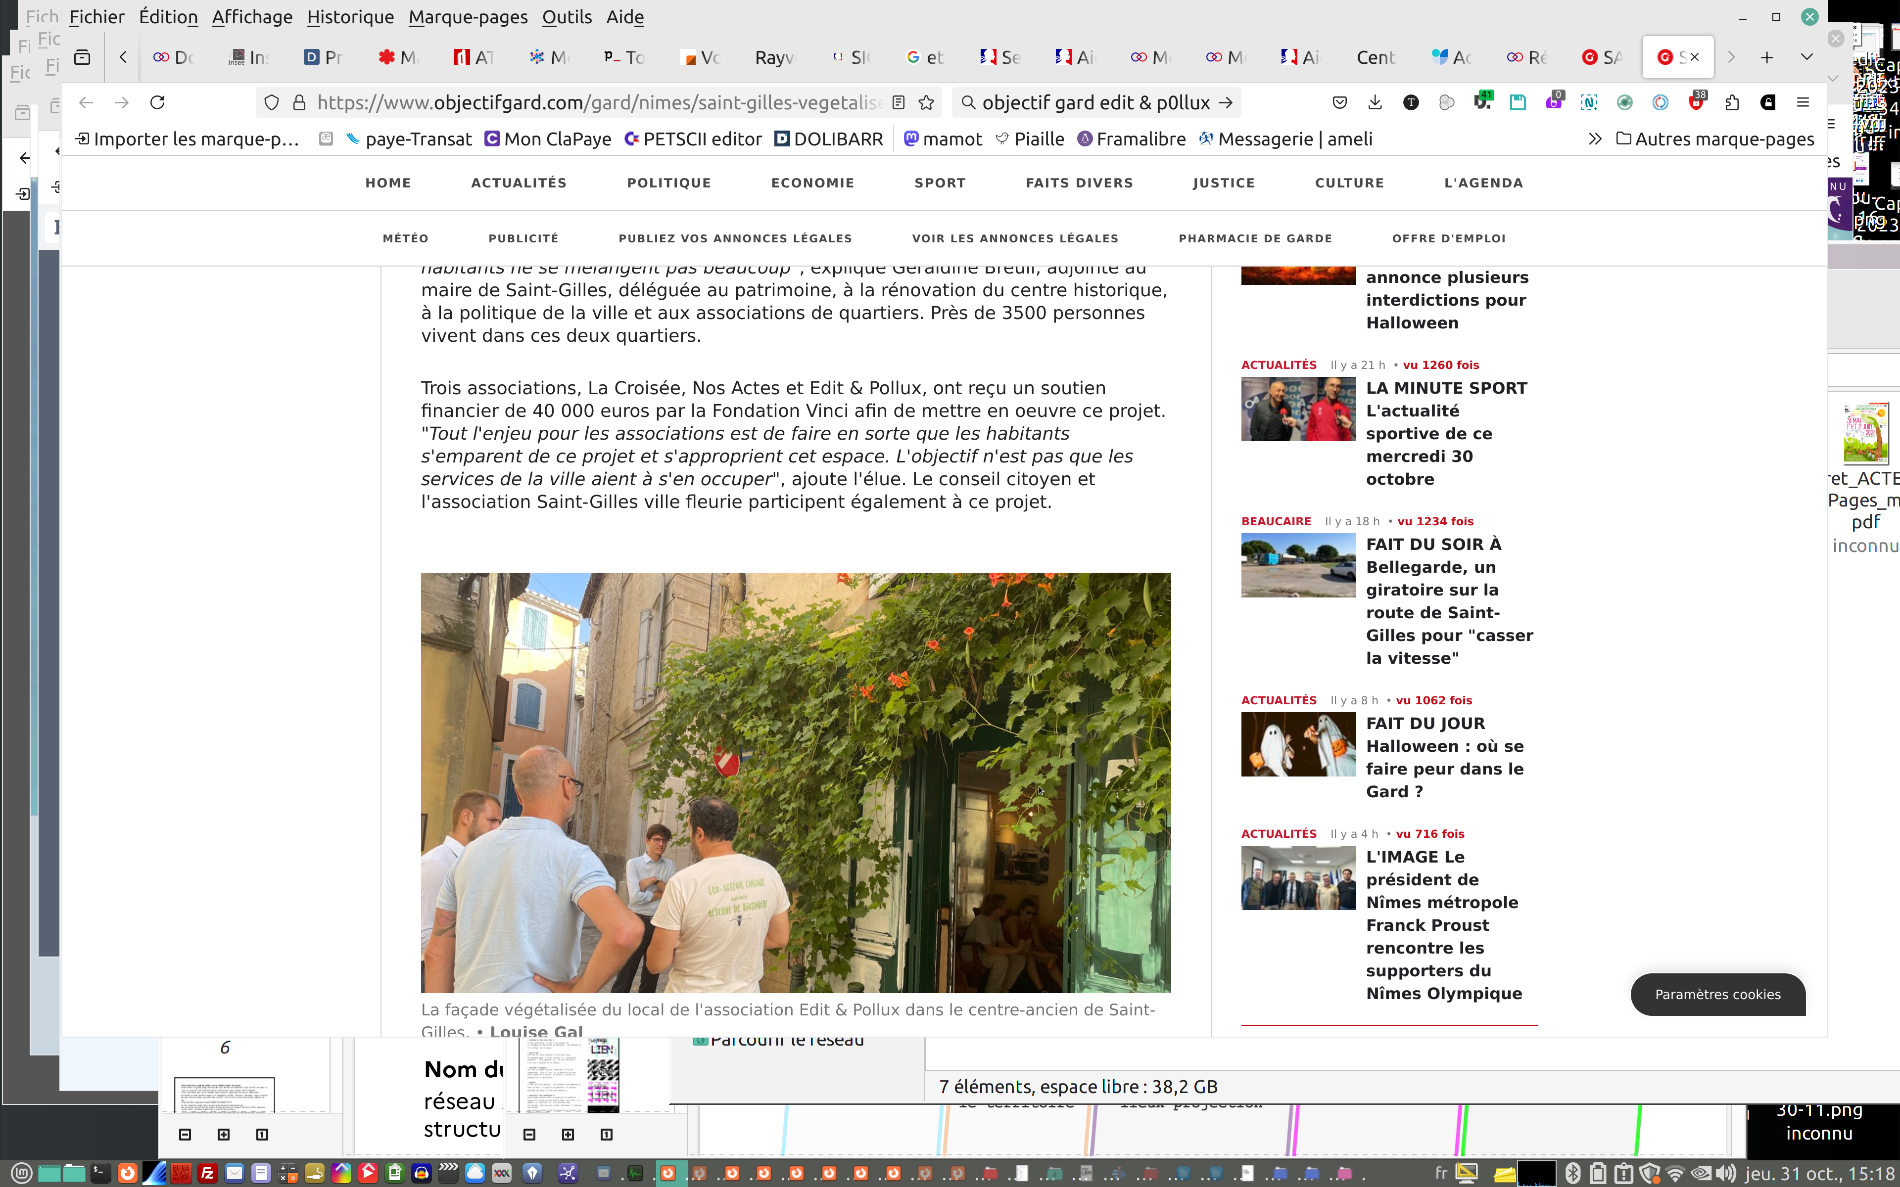Open a new tab with plus icon
This screenshot has width=1900, height=1187.
[x=1766, y=57]
